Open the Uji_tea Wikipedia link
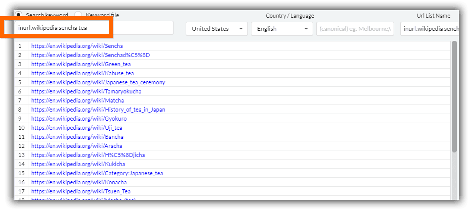The image size is (469, 210). pos(76,128)
